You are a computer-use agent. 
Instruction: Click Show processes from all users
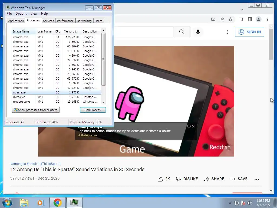tap(36, 110)
